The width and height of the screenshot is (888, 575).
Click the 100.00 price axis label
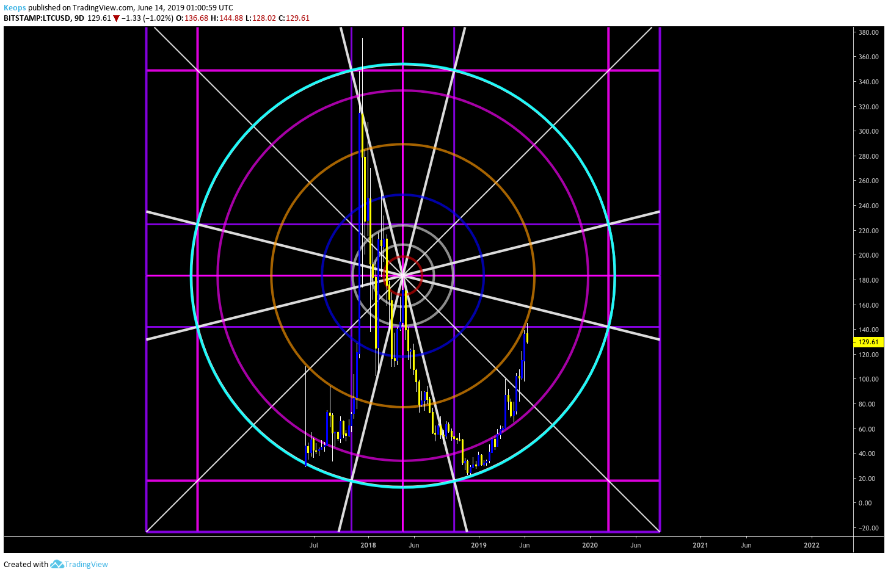tap(868, 379)
